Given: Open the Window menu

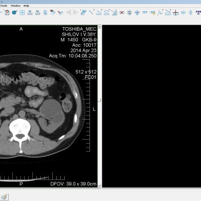Looking at the screenshot, I should [x=16, y=6].
